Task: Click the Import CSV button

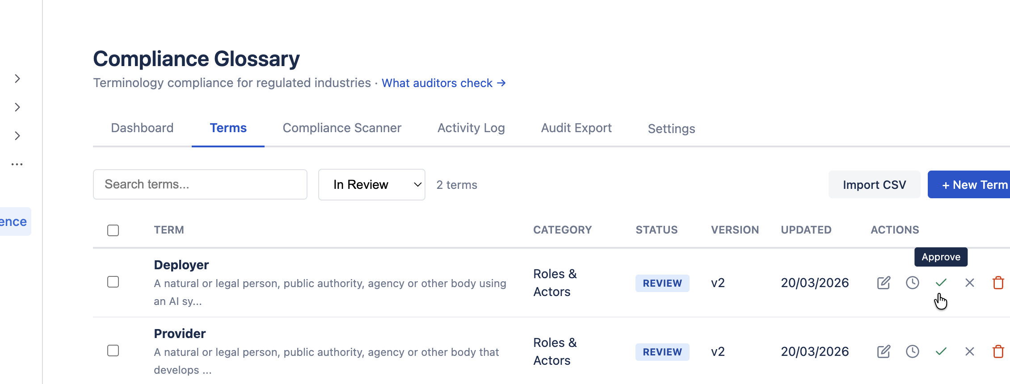Action: [874, 184]
